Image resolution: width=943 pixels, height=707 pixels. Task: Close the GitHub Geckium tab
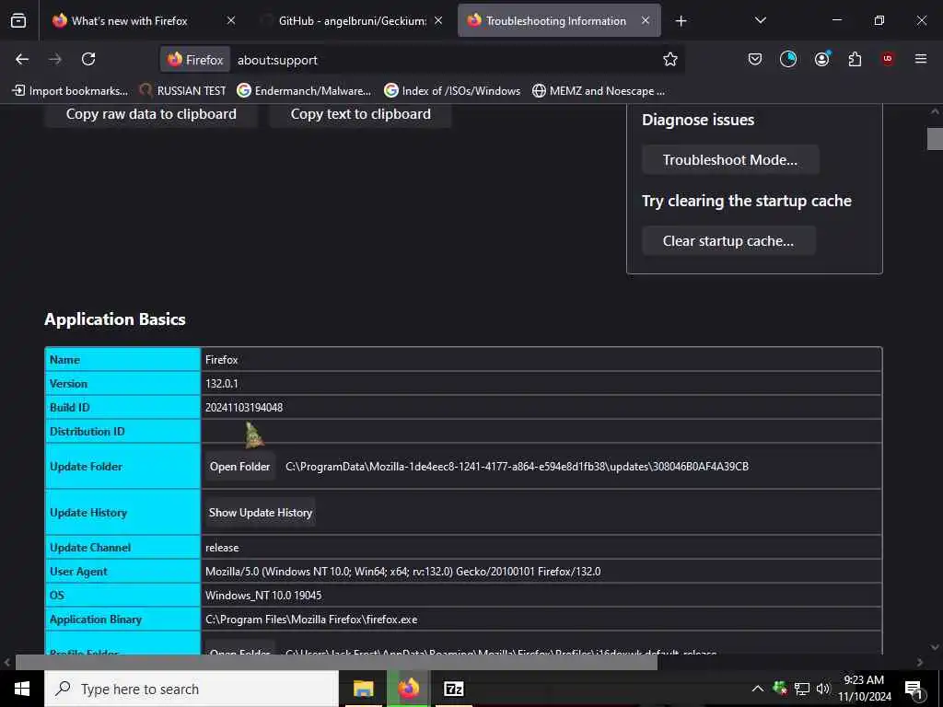pyautogui.click(x=438, y=20)
